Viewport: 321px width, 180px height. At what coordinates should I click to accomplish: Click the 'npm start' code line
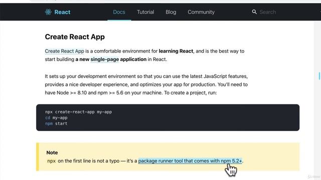pyautogui.click(x=56, y=123)
